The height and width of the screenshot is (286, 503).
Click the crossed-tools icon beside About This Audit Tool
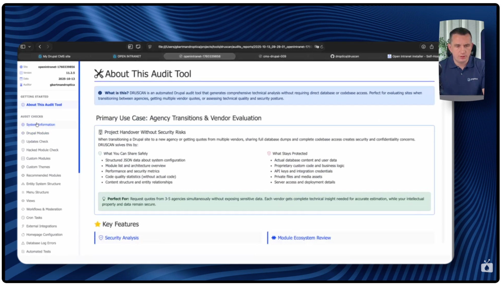coord(99,74)
